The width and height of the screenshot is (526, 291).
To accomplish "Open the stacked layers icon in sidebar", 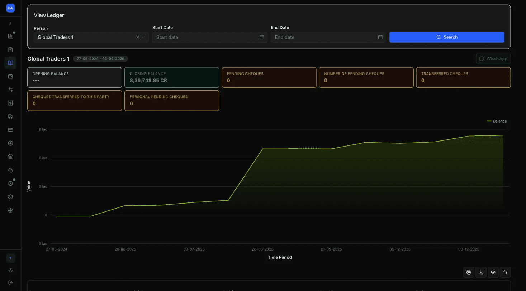I will click(10, 157).
